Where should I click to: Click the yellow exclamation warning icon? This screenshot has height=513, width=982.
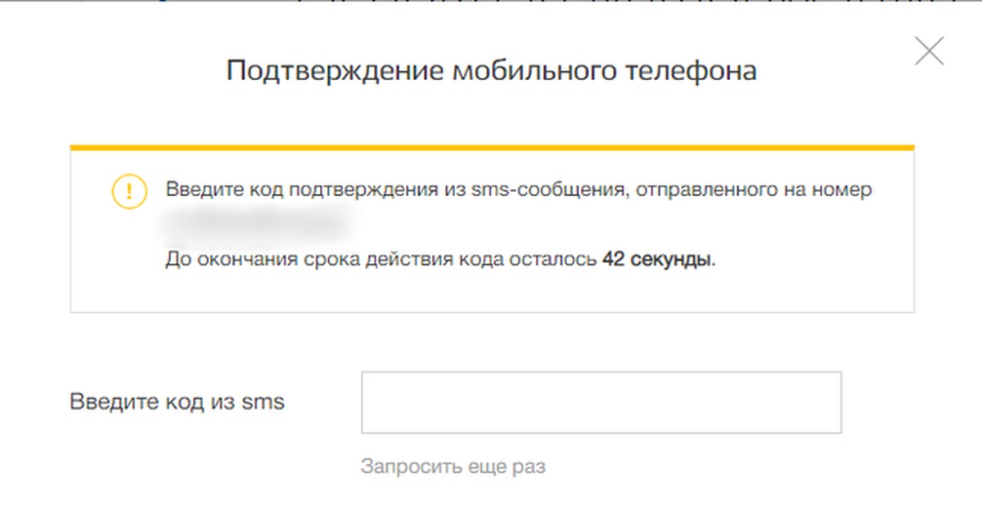click(x=128, y=192)
